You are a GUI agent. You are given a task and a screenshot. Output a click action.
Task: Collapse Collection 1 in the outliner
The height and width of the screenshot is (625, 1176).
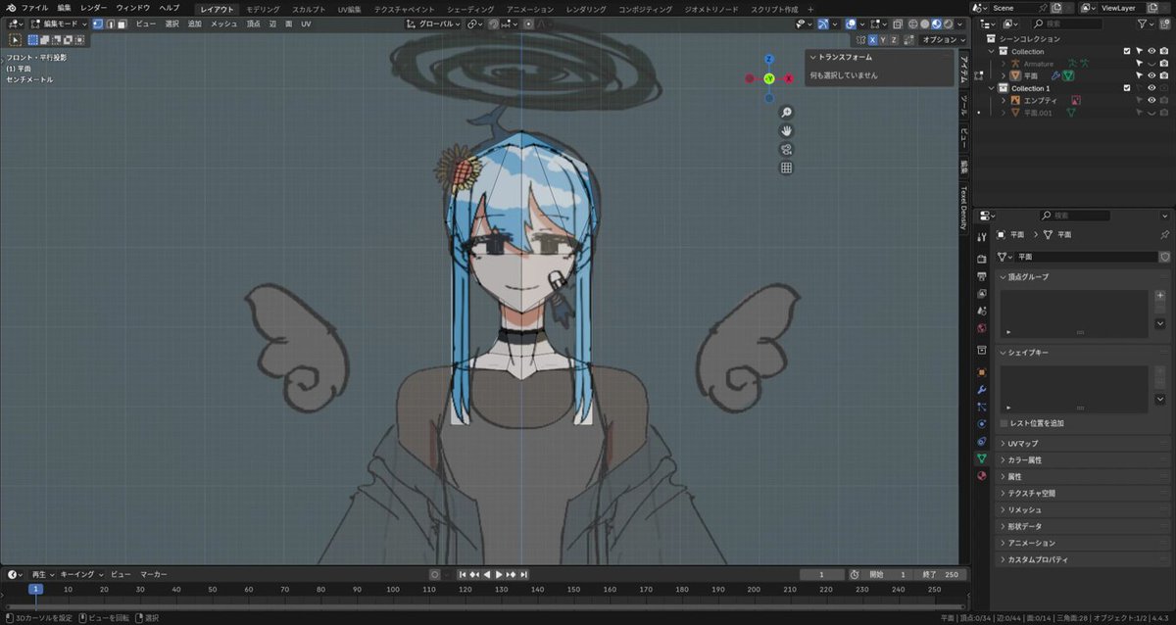click(x=992, y=88)
